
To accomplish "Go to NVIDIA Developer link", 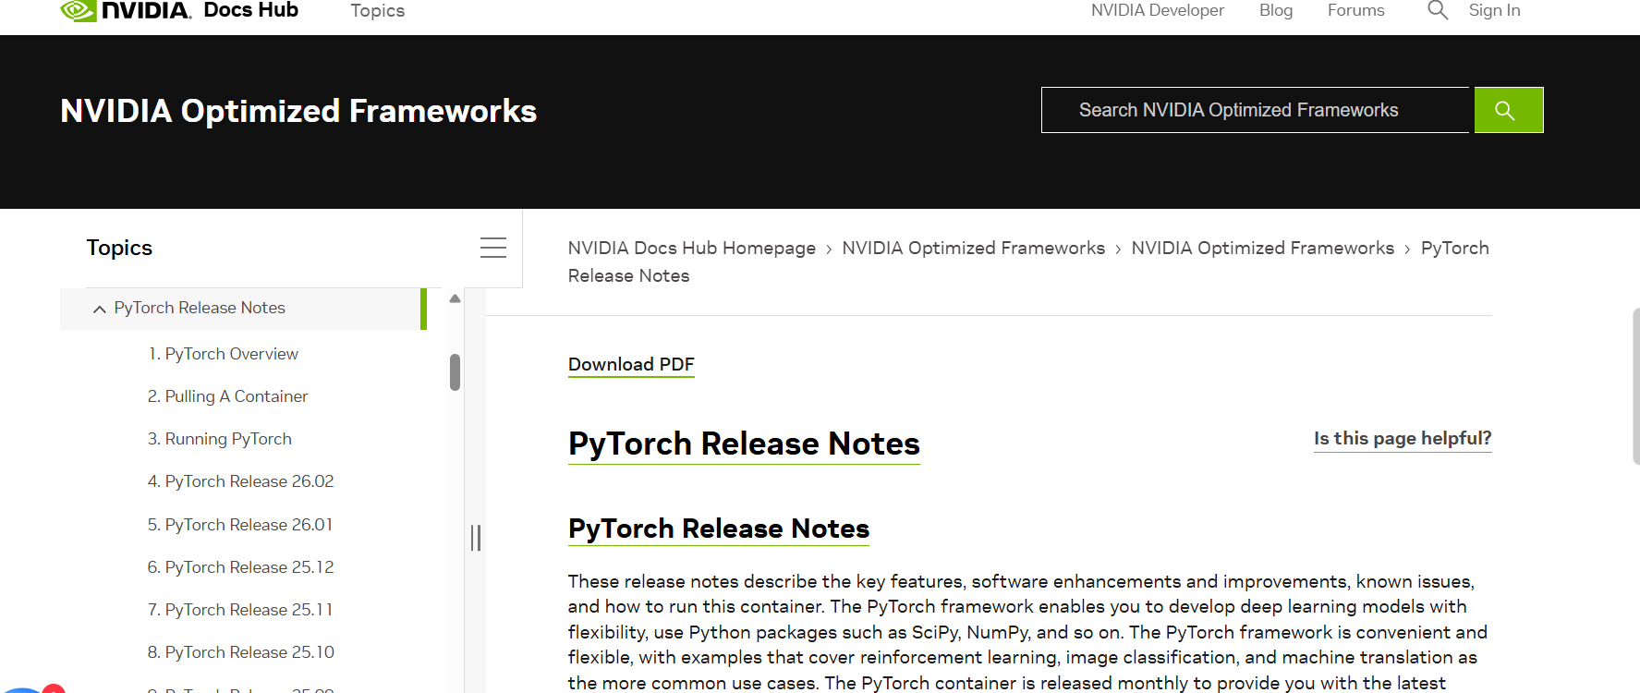I will coord(1157,10).
